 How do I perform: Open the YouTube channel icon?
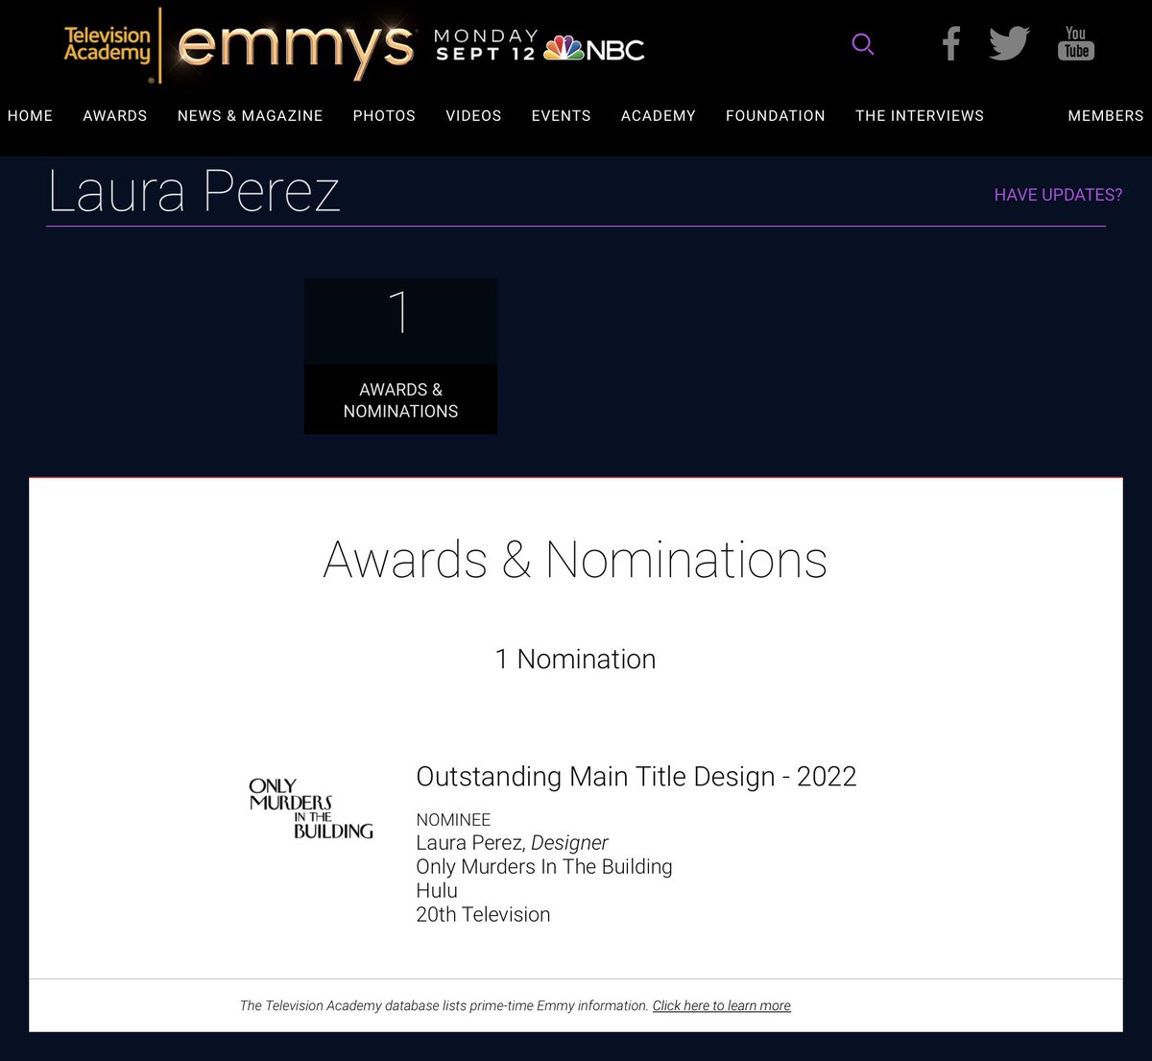1076,43
